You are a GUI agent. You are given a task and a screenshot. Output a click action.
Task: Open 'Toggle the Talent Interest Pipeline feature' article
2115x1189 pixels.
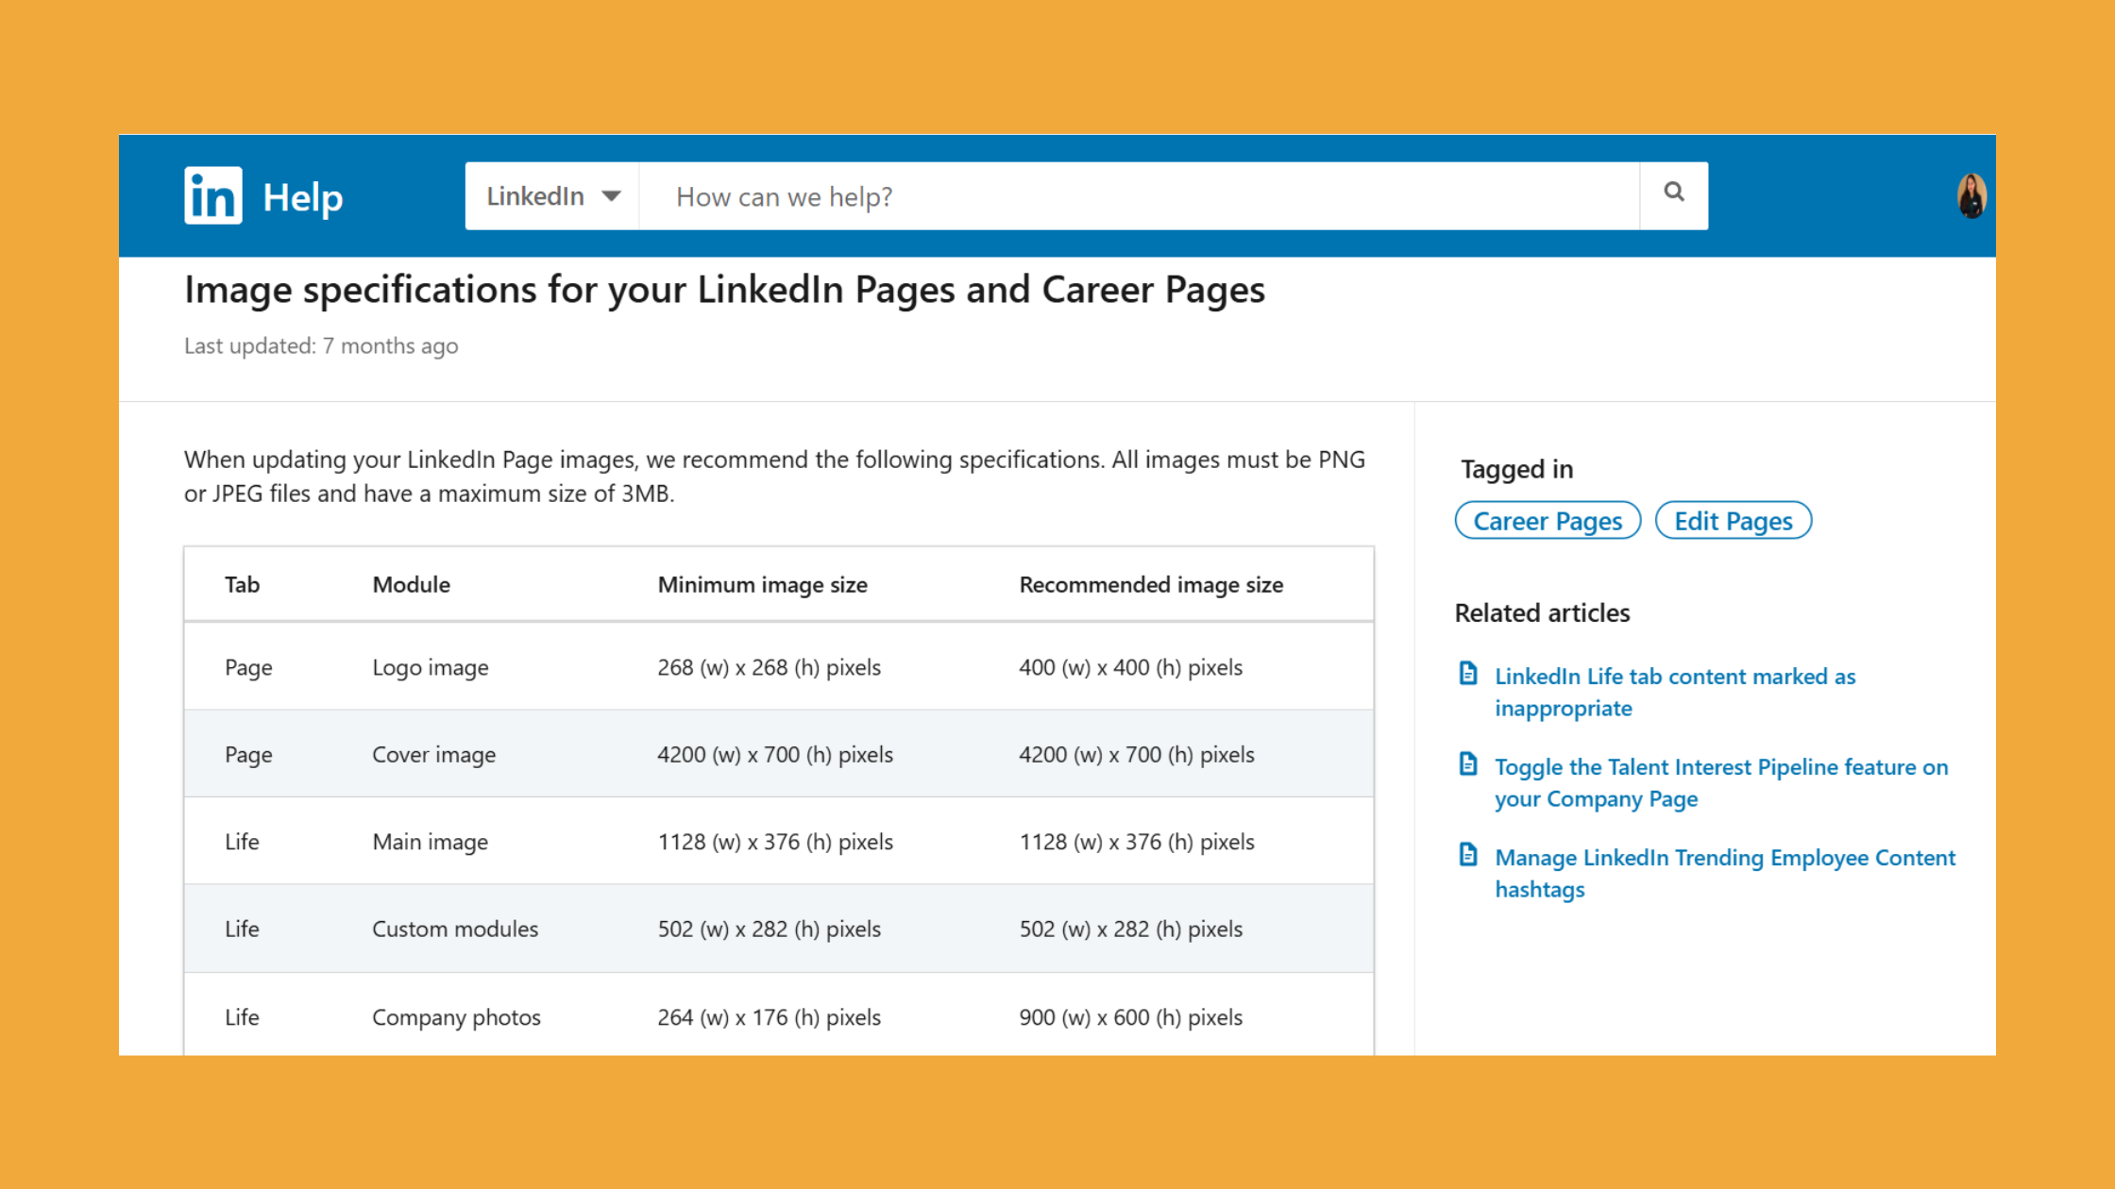[x=1721, y=782]
